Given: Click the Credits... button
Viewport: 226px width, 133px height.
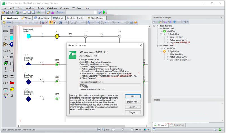Looking at the screenshot, I should tap(133, 112).
